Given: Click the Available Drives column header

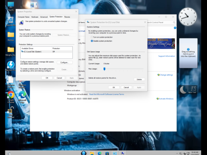Looking at the screenshot, I should tap(36, 48).
